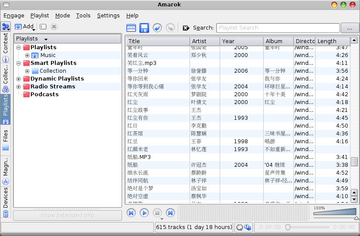The image size is (360, 236).
Task: Sort tracks by the Artist column
Action: click(x=205, y=41)
